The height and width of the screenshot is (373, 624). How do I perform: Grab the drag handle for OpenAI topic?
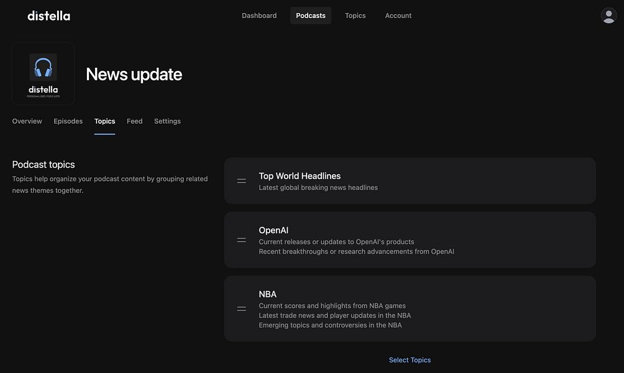(x=241, y=240)
